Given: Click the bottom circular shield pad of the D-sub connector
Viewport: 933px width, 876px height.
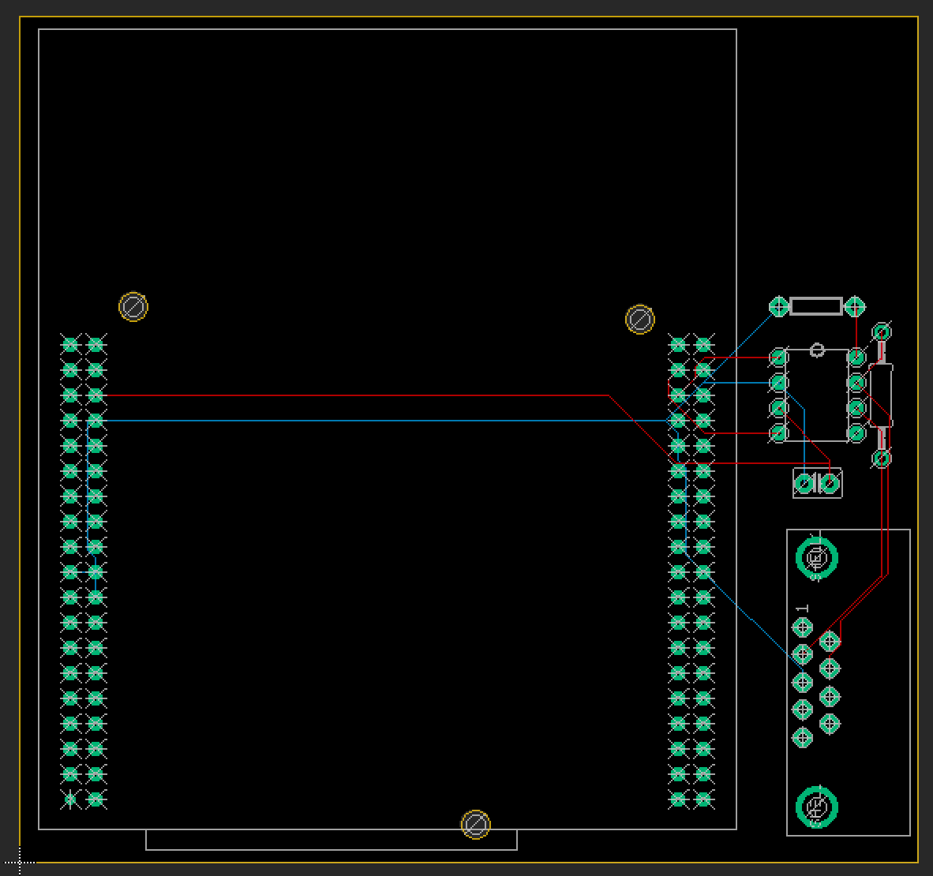Looking at the screenshot, I should pos(815,807).
